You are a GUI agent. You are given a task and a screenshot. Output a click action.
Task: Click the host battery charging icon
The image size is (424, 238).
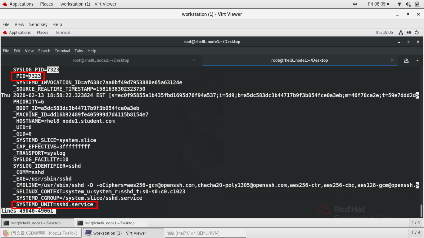(417, 4)
